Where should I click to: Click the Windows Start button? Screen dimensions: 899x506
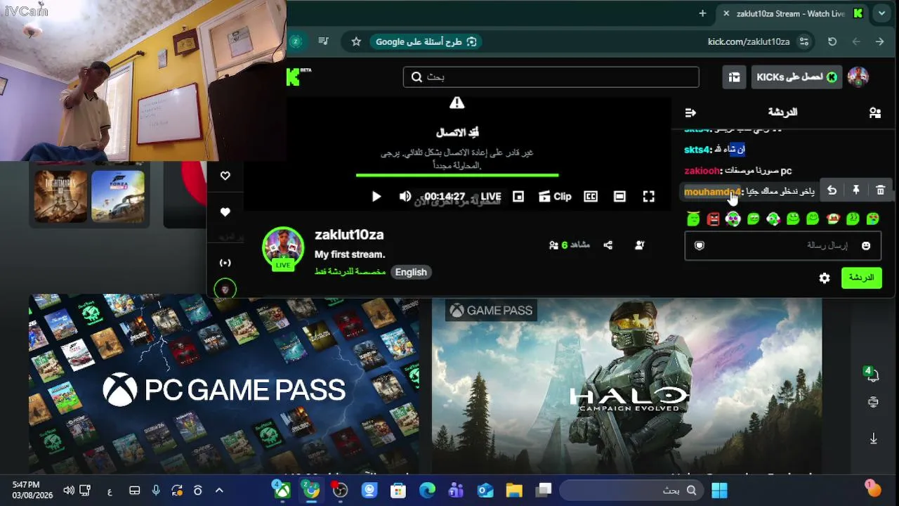pyautogui.click(x=719, y=491)
